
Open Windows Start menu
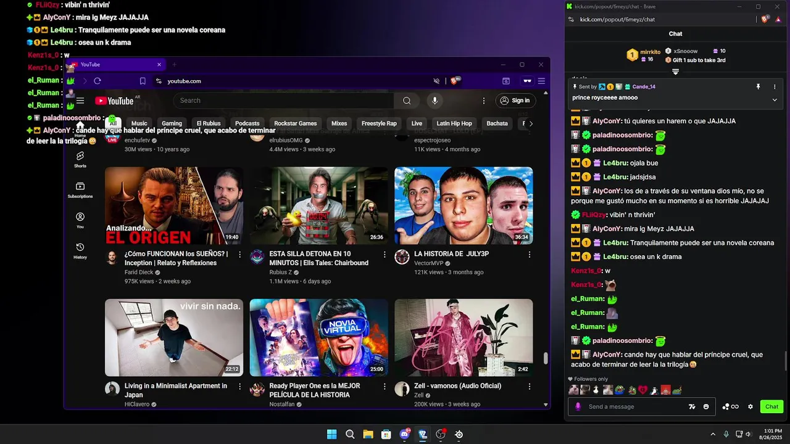tap(331, 434)
